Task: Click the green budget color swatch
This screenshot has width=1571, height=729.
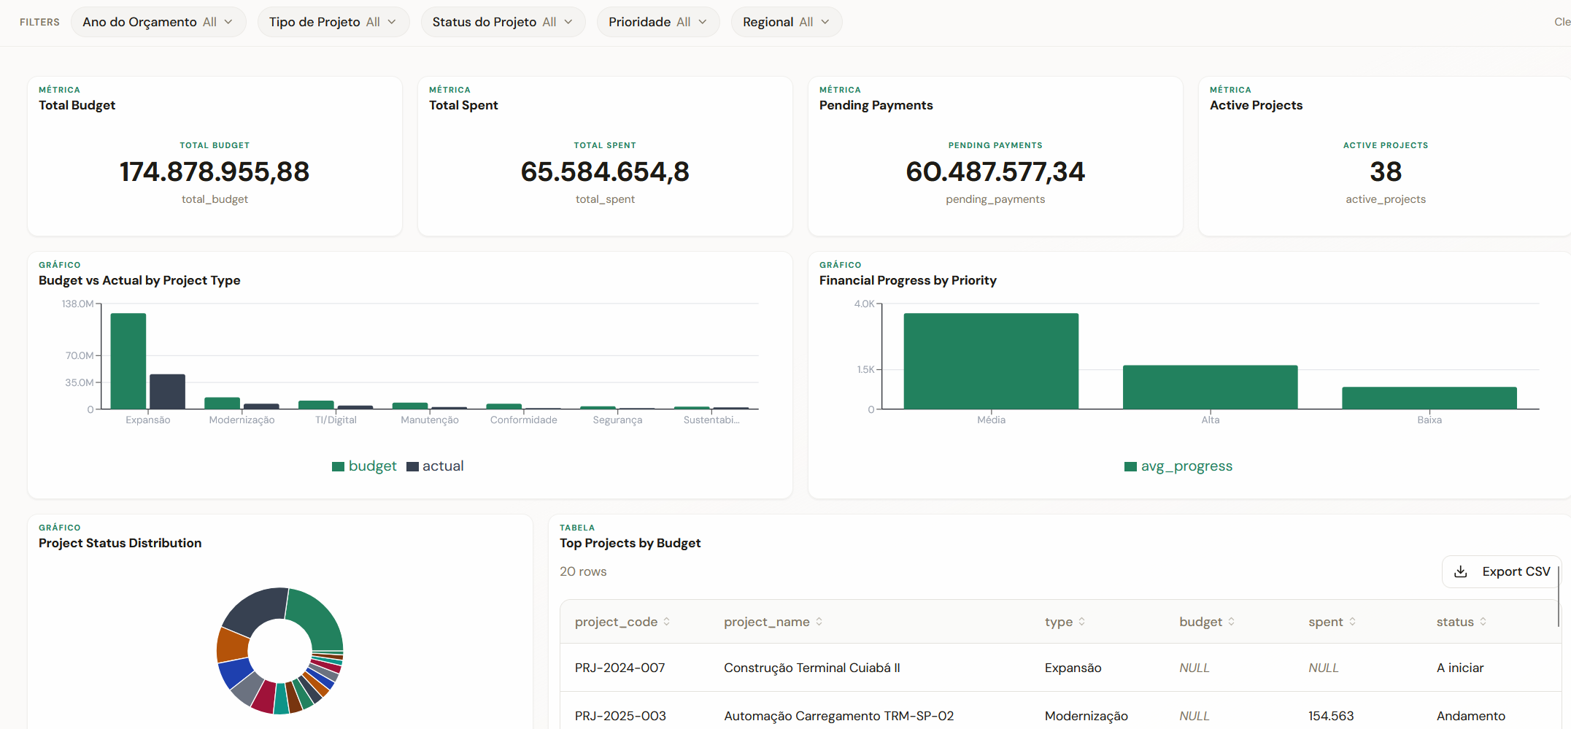Action: [x=339, y=466]
